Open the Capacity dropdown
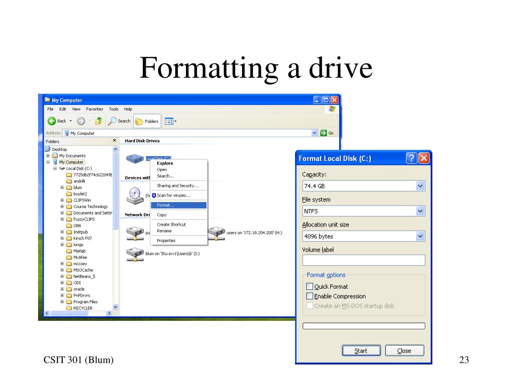The image size is (513, 385). (x=420, y=186)
